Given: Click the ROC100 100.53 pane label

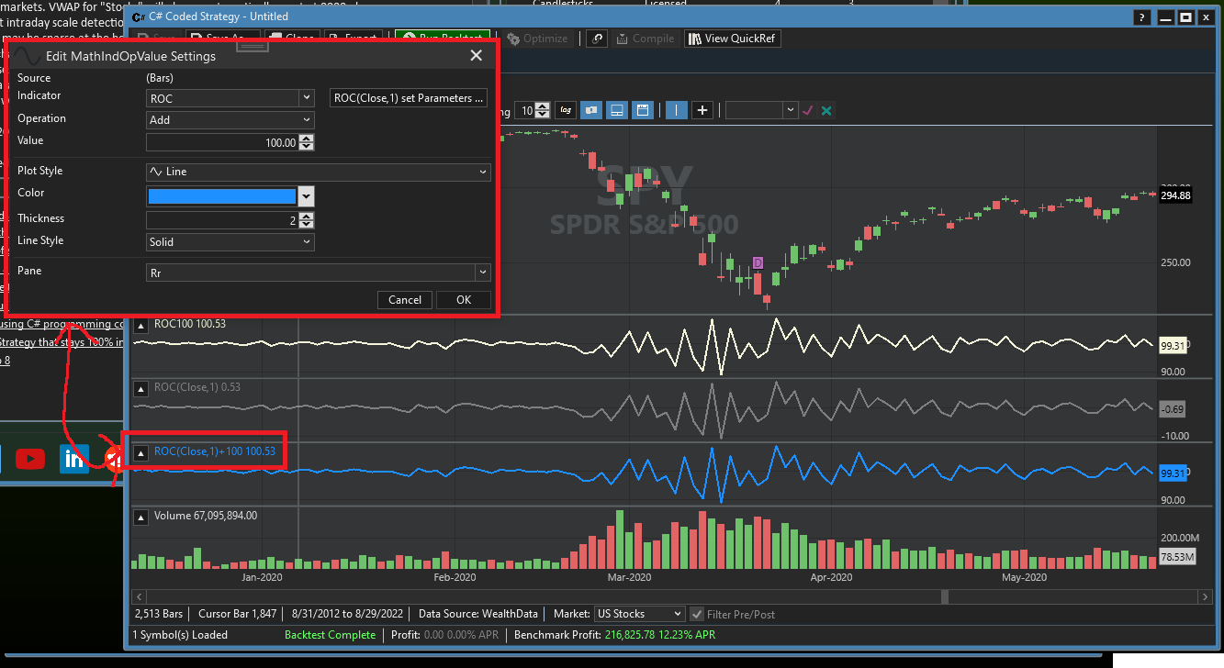Looking at the screenshot, I should click(x=190, y=324).
